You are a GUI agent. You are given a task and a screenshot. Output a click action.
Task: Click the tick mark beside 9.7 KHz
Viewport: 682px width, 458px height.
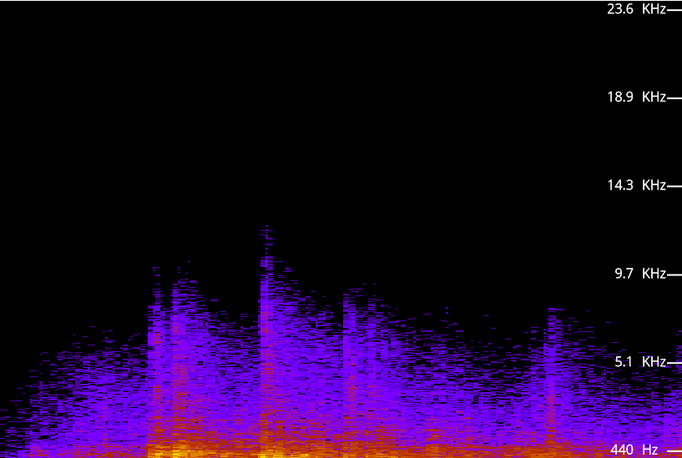[x=674, y=274]
